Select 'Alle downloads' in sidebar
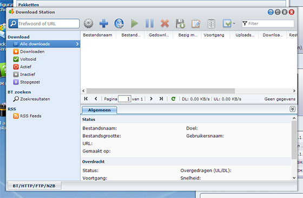The width and height of the screenshot is (303, 198). pyautogui.click(x=43, y=44)
